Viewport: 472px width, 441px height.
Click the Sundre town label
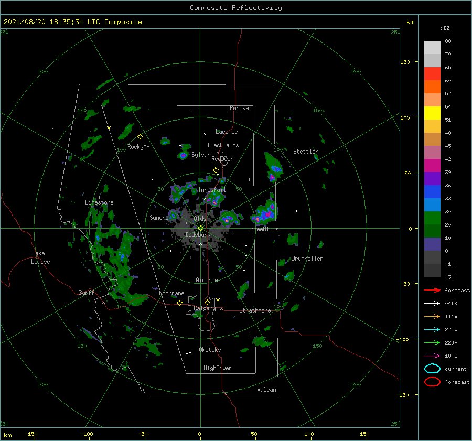tap(159, 217)
